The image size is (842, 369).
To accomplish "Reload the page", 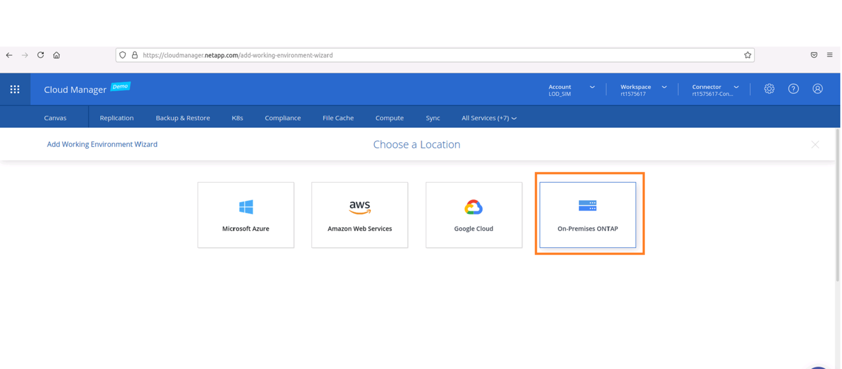I will (40, 55).
